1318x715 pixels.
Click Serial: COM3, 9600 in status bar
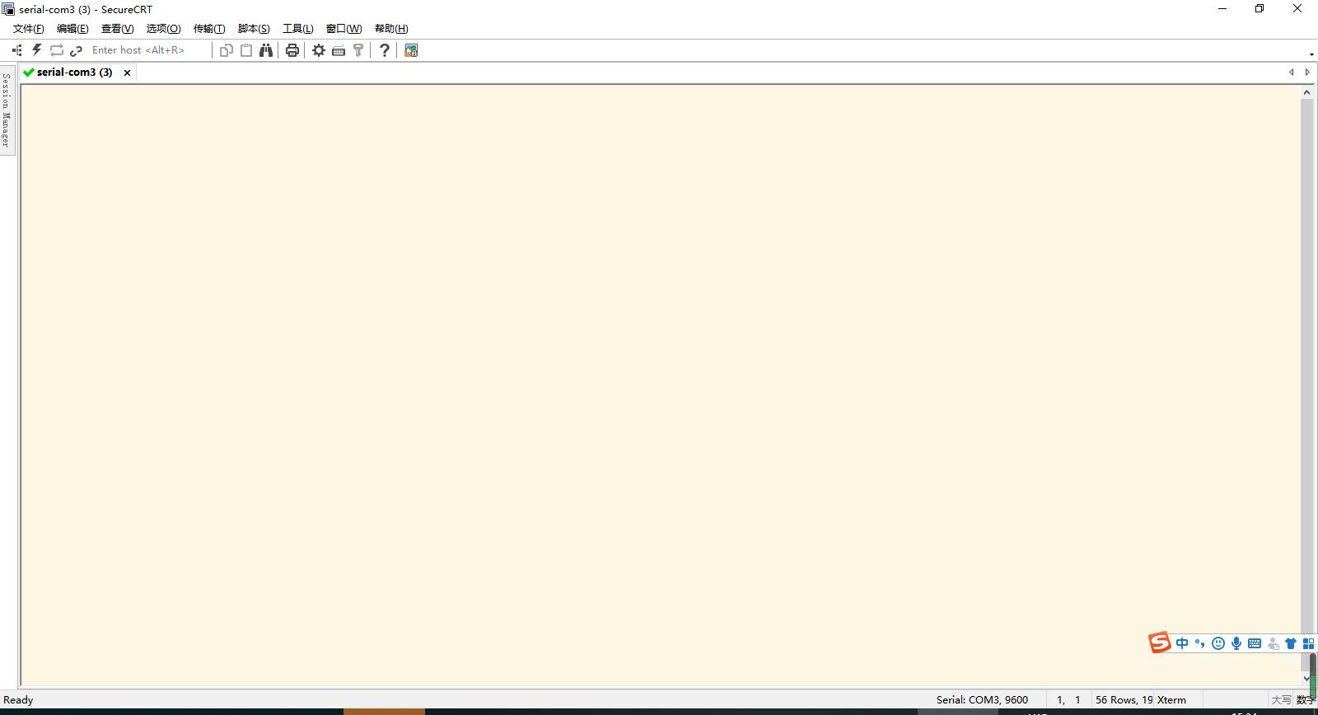point(982,700)
